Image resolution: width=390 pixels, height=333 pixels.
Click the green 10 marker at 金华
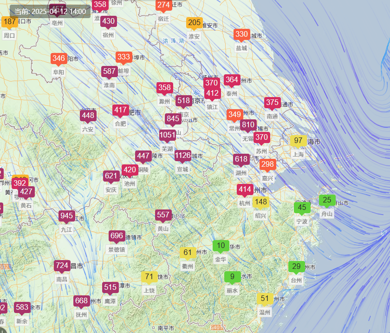click(x=221, y=246)
